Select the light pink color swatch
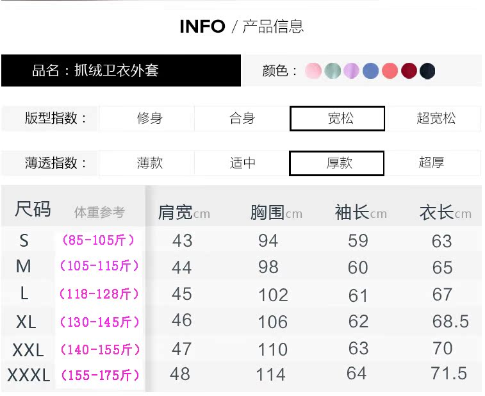485x396 pixels. coord(313,71)
